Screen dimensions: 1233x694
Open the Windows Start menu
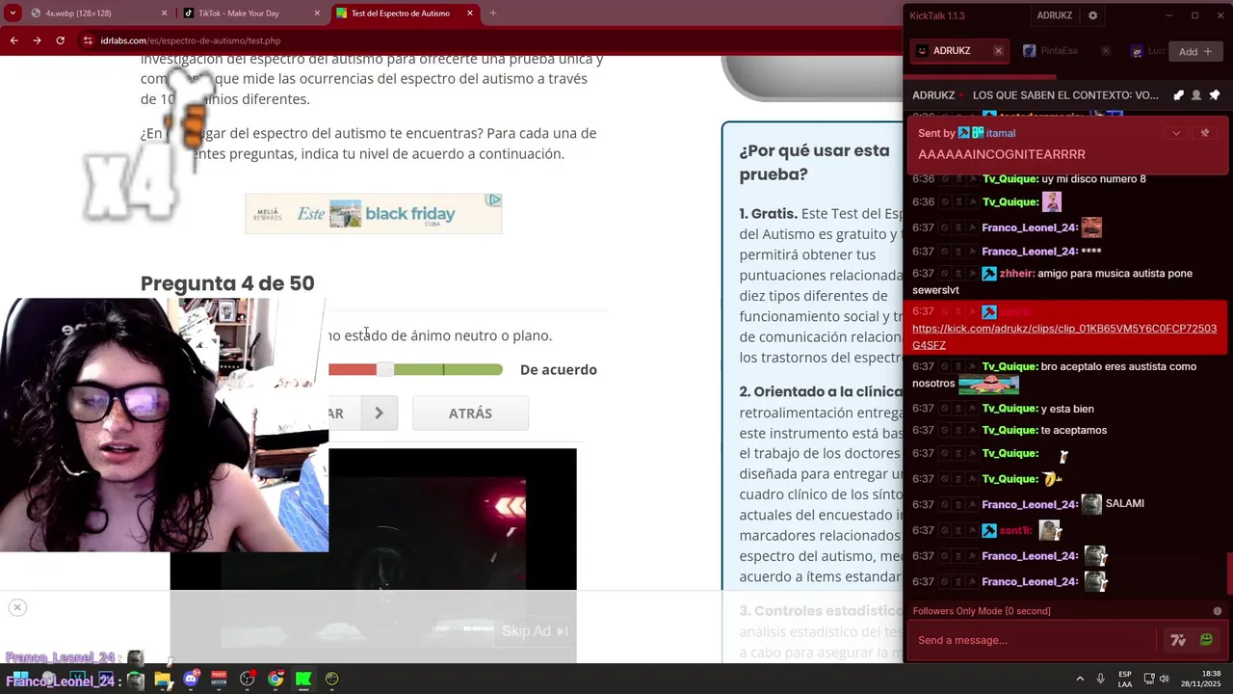(x=19, y=679)
